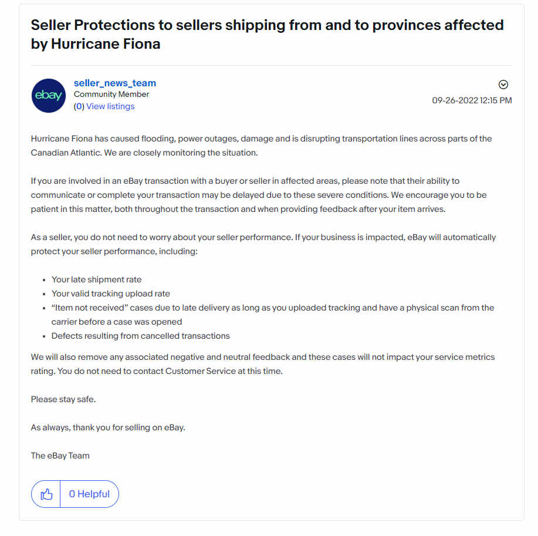Click the 'Your valid tracking upload rate' bullet

110,294
